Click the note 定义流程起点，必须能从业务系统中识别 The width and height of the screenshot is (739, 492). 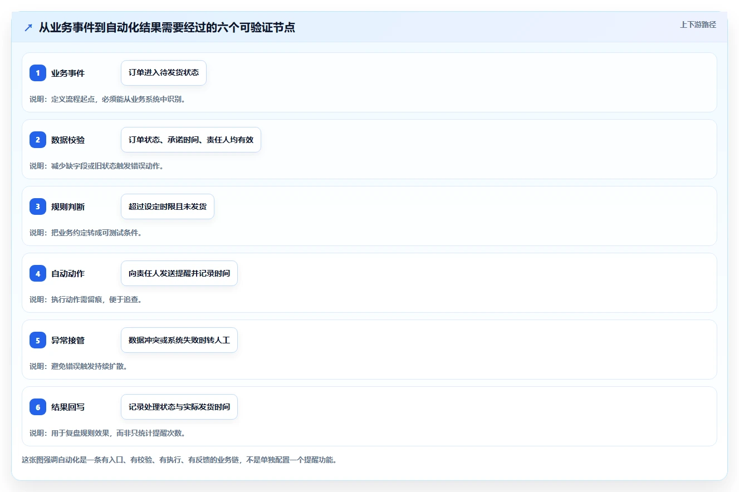107,99
